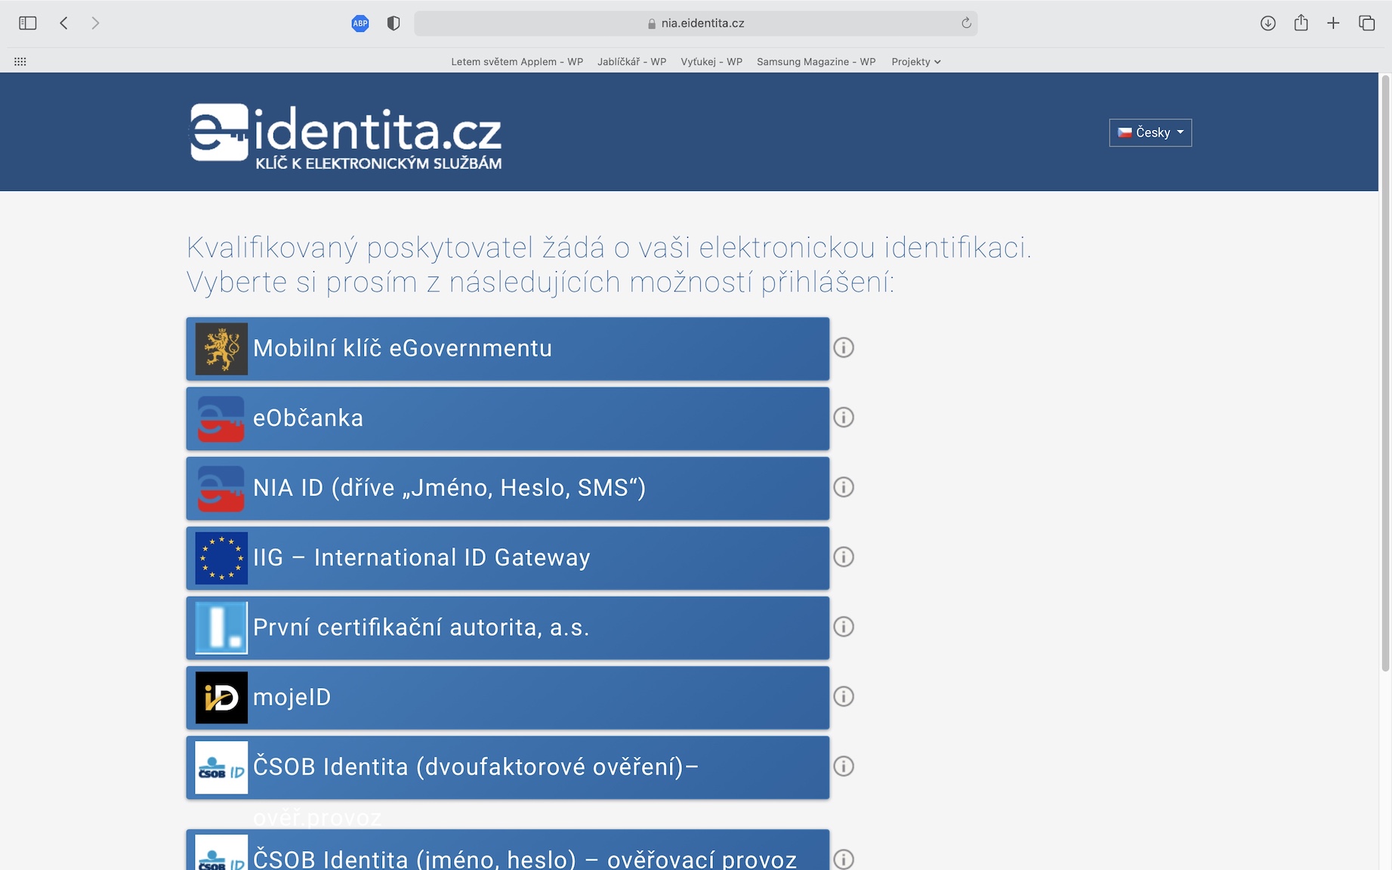Click the page vertical scrollbar

(x=1385, y=373)
